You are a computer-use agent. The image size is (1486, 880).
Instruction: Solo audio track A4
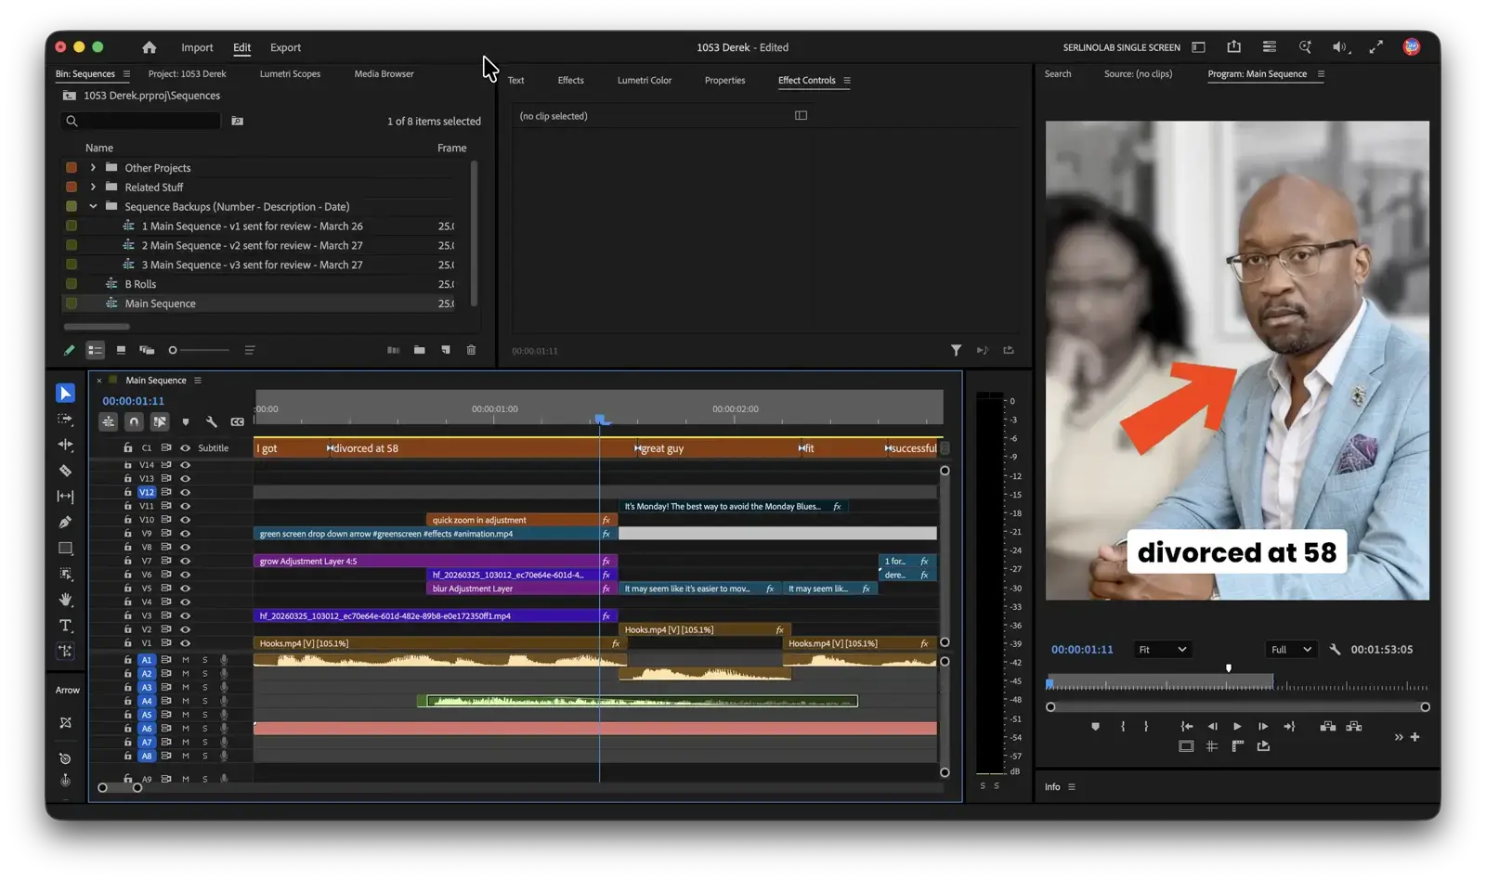pyautogui.click(x=205, y=701)
